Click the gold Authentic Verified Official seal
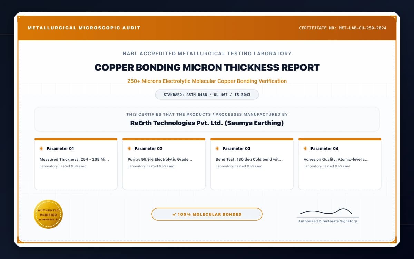414x259 pixels. coord(48,214)
